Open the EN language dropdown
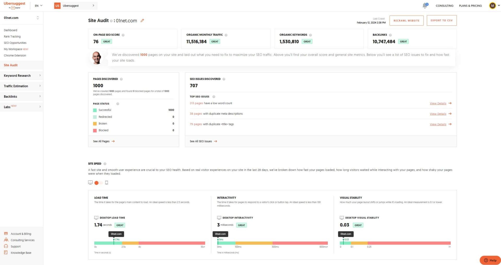The image size is (501, 265). pos(39,5)
